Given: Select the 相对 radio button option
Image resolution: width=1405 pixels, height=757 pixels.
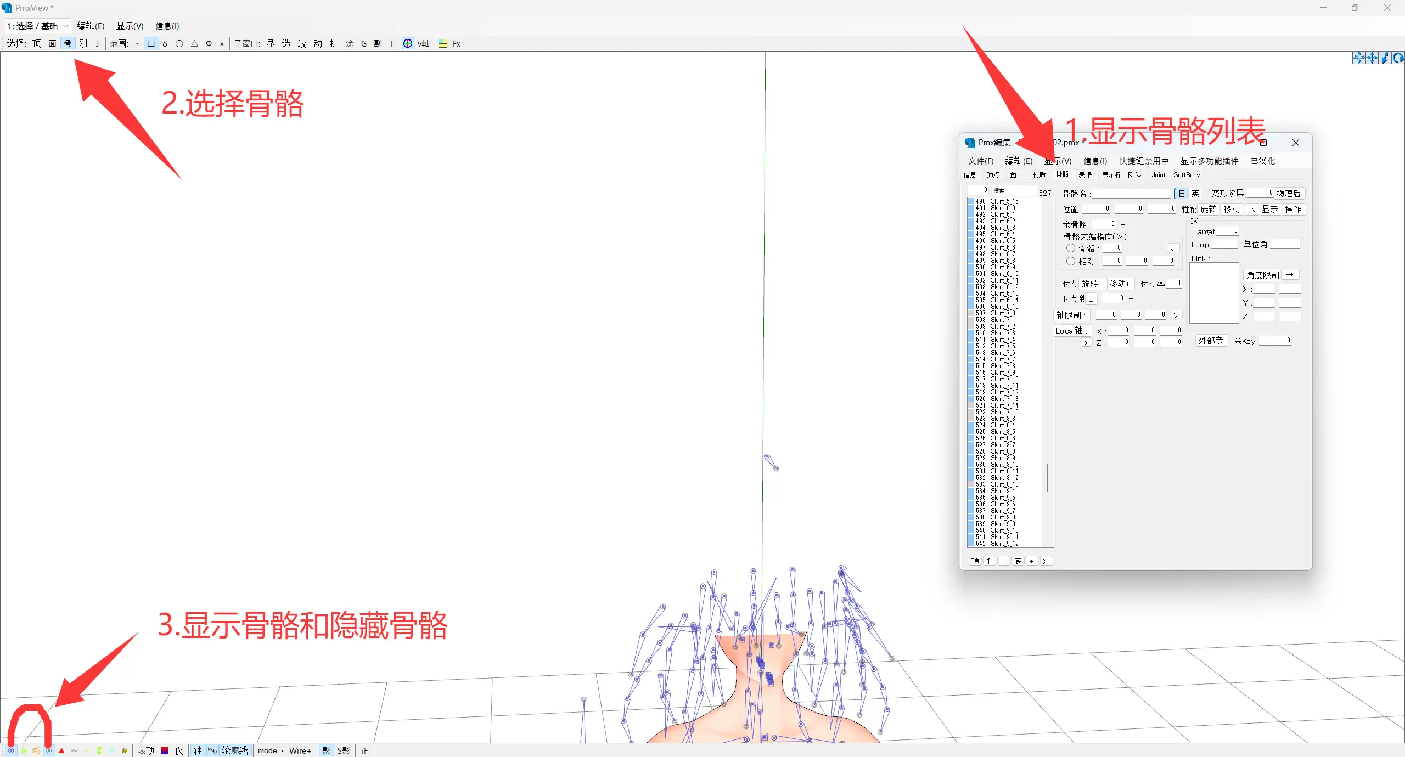Looking at the screenshot, I should point(1070,261).
